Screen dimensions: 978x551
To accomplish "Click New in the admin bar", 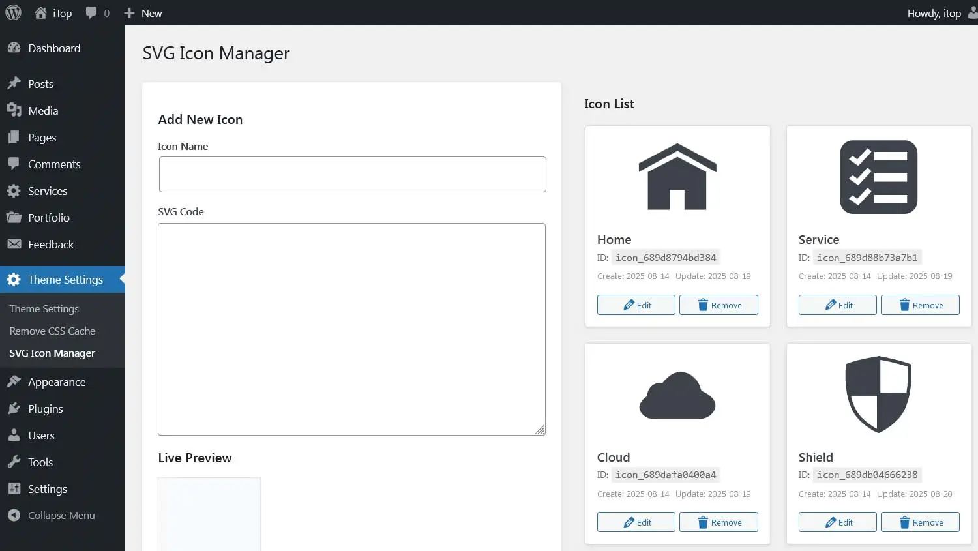I will [x=143, y=13].
